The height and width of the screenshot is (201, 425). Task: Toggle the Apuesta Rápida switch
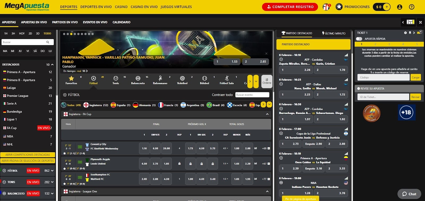click(359, 39)
